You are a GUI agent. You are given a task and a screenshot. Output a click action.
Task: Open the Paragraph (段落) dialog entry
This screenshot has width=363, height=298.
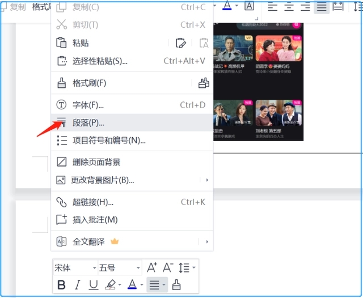pos(132,123)
